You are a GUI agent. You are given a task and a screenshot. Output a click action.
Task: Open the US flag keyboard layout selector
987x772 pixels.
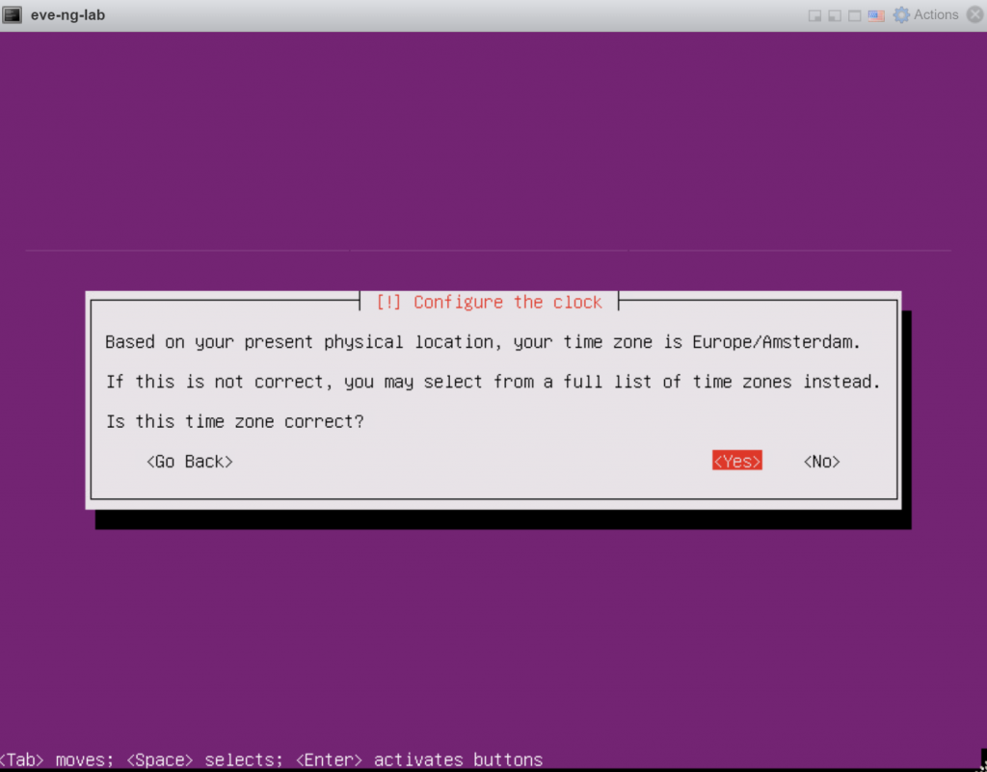point(876,15)
